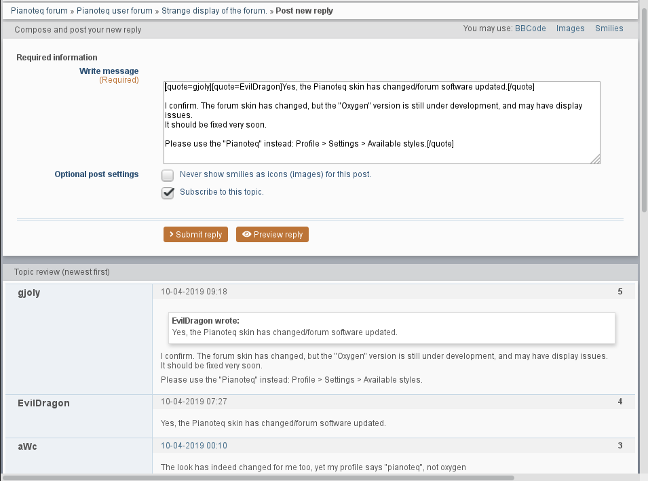Submit the reply
This screenshot has width=648, height=481.
coord(196,234)
